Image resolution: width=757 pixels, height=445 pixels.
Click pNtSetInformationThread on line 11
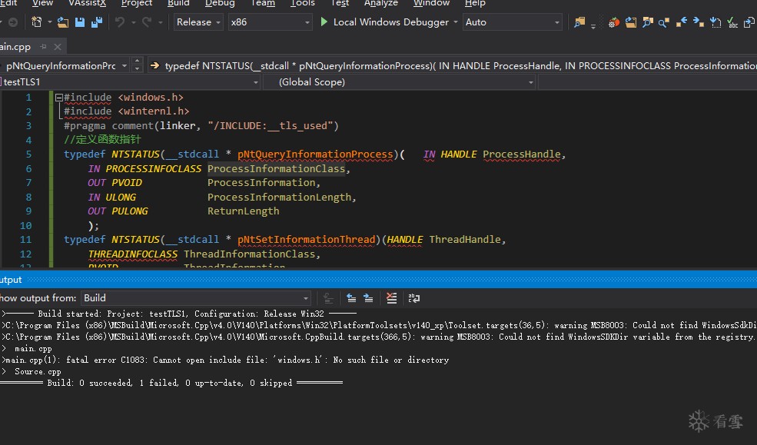coord(306,240)
